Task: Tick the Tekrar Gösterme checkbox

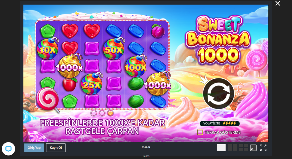Action: 200,132
